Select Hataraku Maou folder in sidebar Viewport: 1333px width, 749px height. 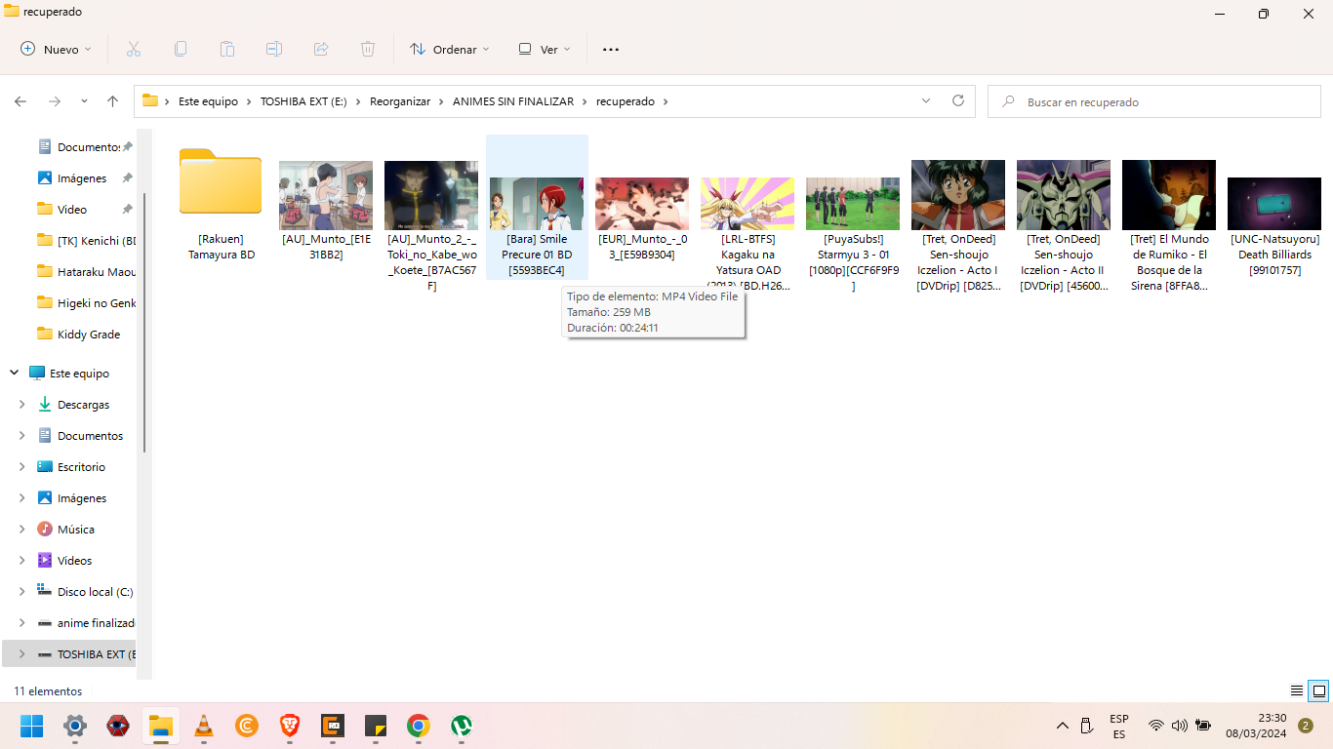[84, 272]
